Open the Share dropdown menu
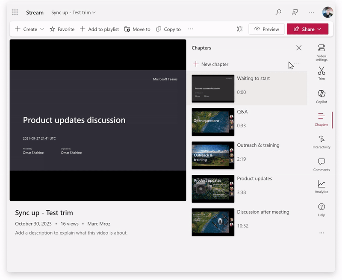342x280 pixels. 307,29
